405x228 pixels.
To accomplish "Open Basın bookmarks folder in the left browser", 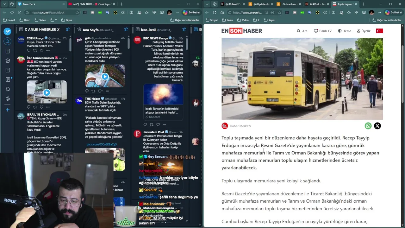I will coord(25,20).
